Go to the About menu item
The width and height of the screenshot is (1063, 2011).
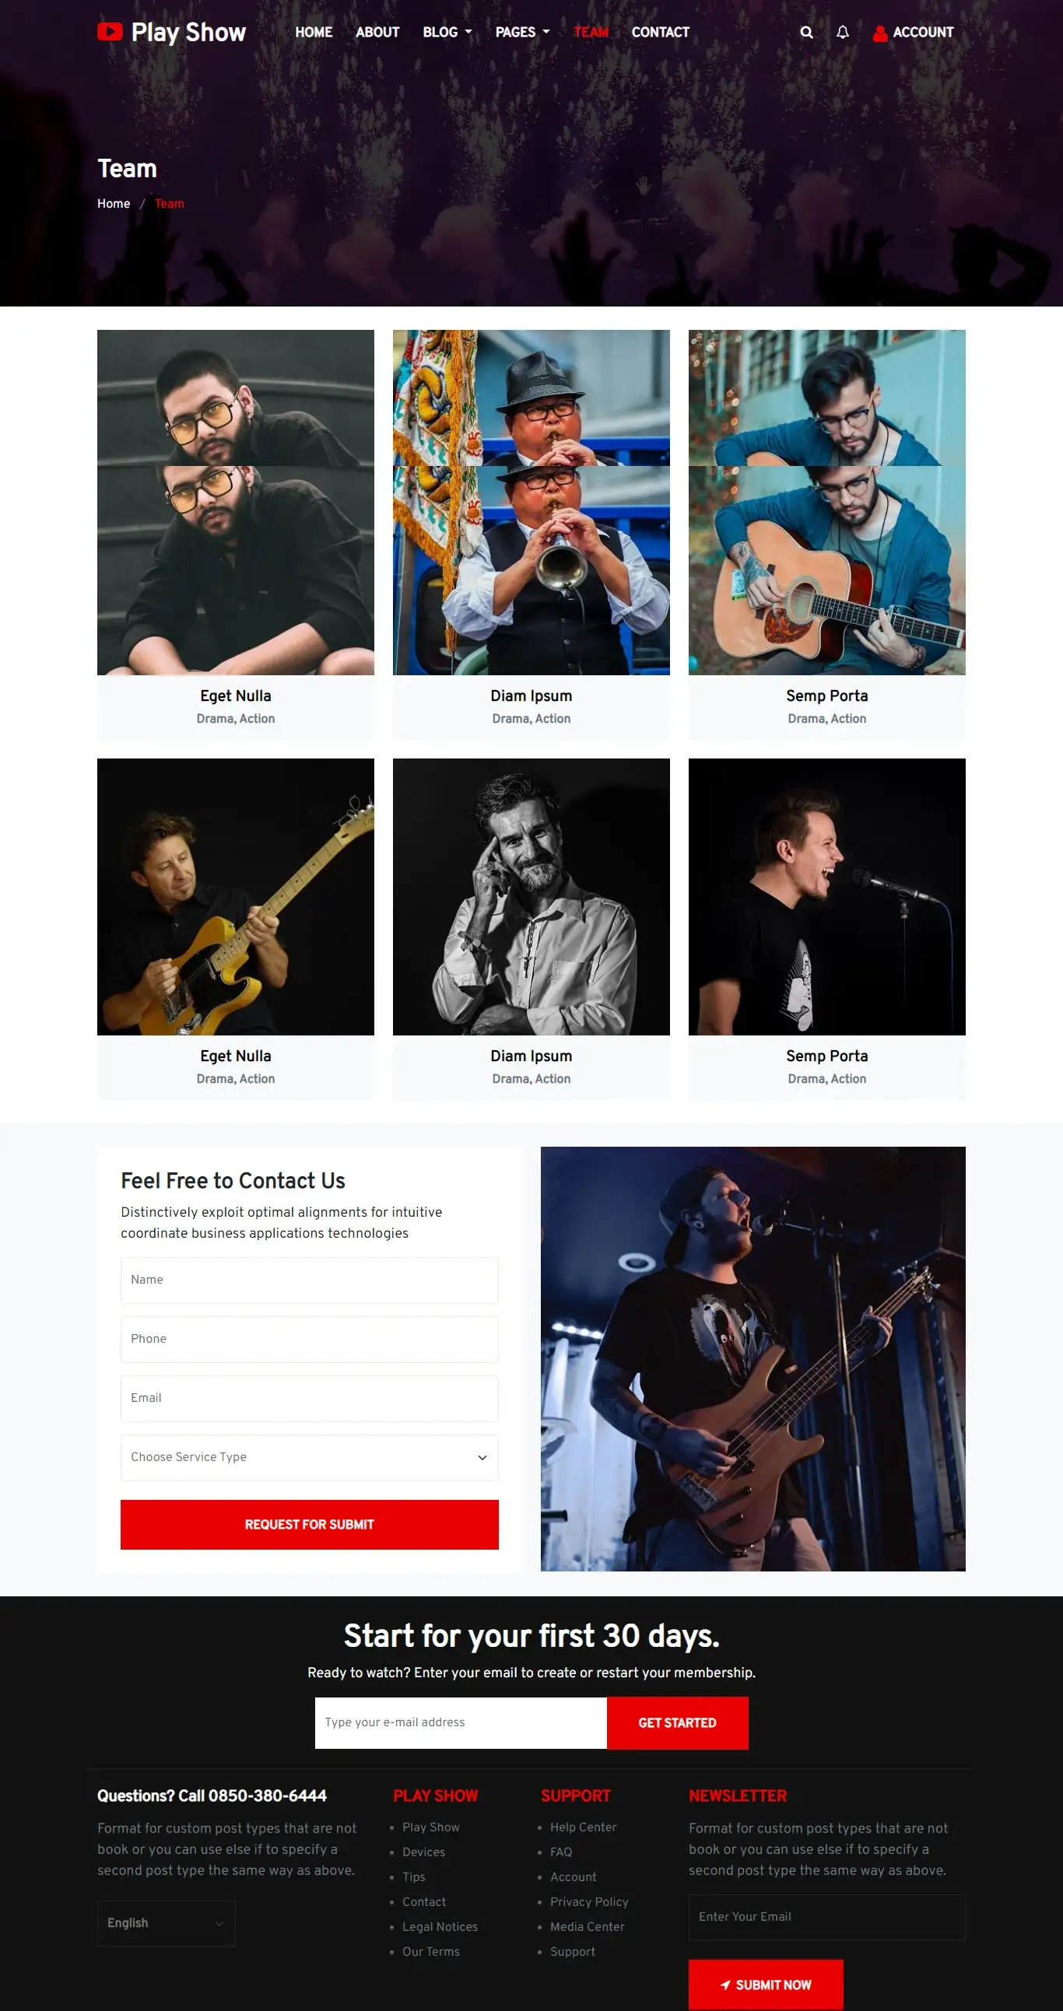pos(377,32)
